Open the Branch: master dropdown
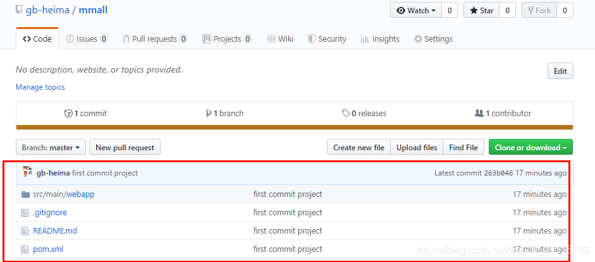This screenshot has width=595, height=262. [51, 147]
